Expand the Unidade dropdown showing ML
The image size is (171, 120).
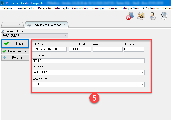pos(142,49)
